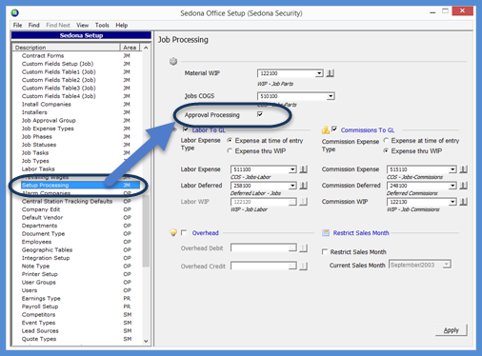Open the Current Sales Month dropdown
The width and height of the screenshot is (482, 356).
(447, 265)
